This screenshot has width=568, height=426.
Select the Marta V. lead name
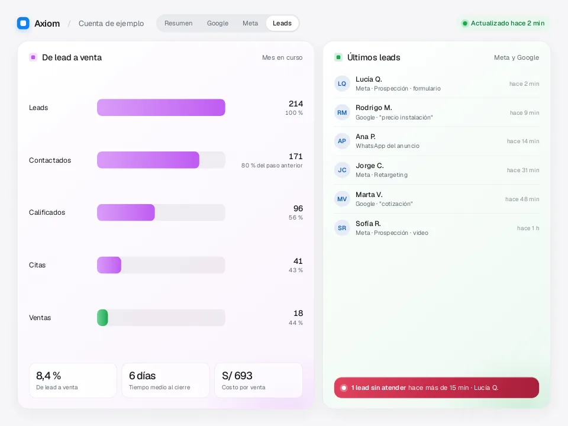(x=369, y=195)
